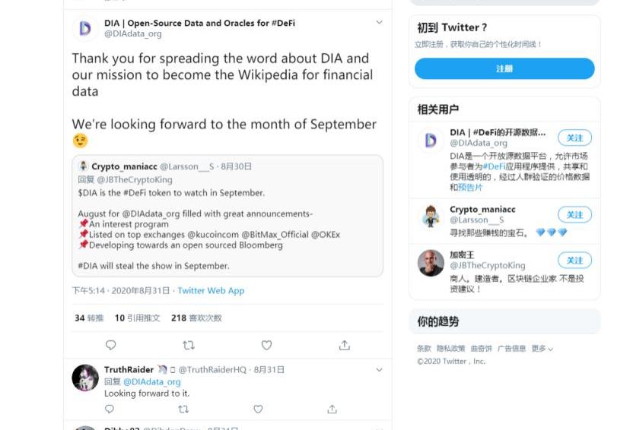Retweet the DIA main tweet
Viewport: 633px width, 430px height.
point(189,345)
